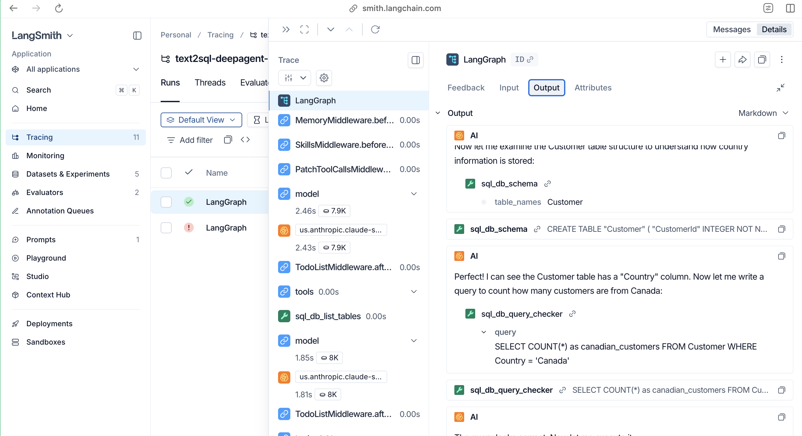
Task: Check the failed LangGraph run checkbox
Action: click(166, 228)
